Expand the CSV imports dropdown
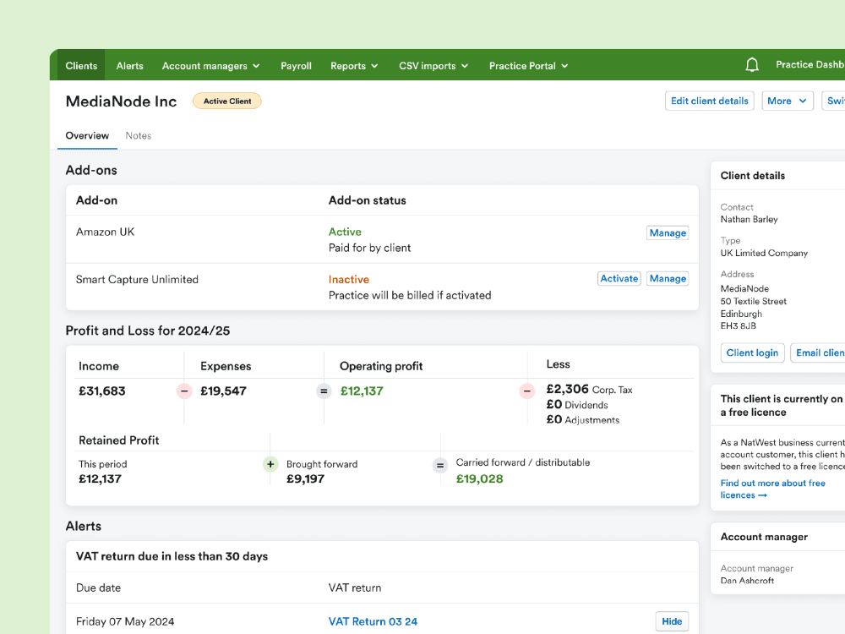 tap(433, 65)
